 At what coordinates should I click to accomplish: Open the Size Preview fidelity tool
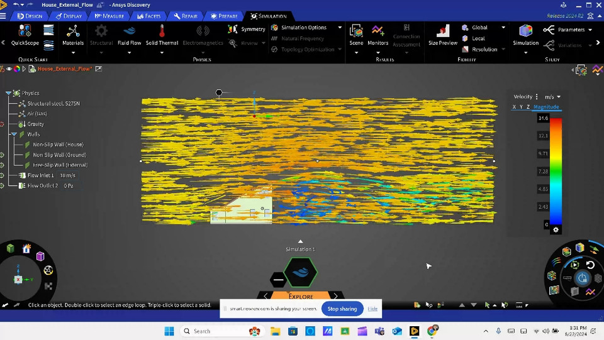[x=443, y=35]
